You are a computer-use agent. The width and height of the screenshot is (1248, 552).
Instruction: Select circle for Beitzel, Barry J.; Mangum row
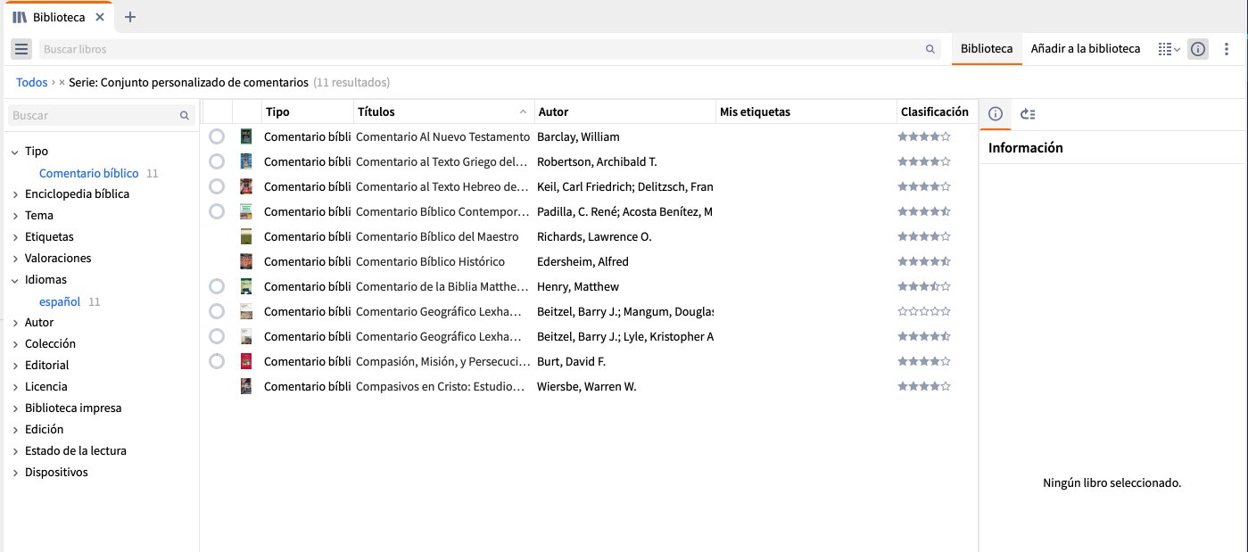point(216,311)
